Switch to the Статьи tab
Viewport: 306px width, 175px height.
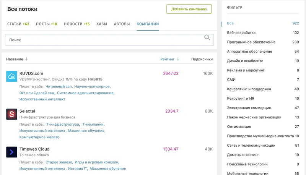pos(18,24)
